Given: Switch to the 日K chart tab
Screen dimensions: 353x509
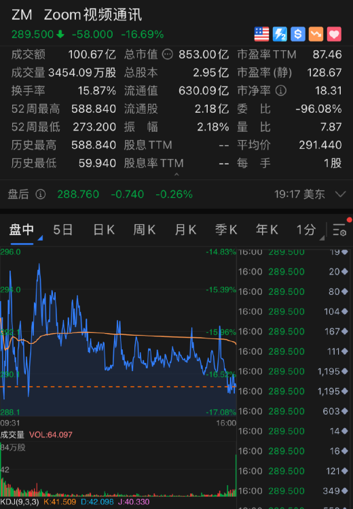Looking at the screenshot, I should click(104, 230).
